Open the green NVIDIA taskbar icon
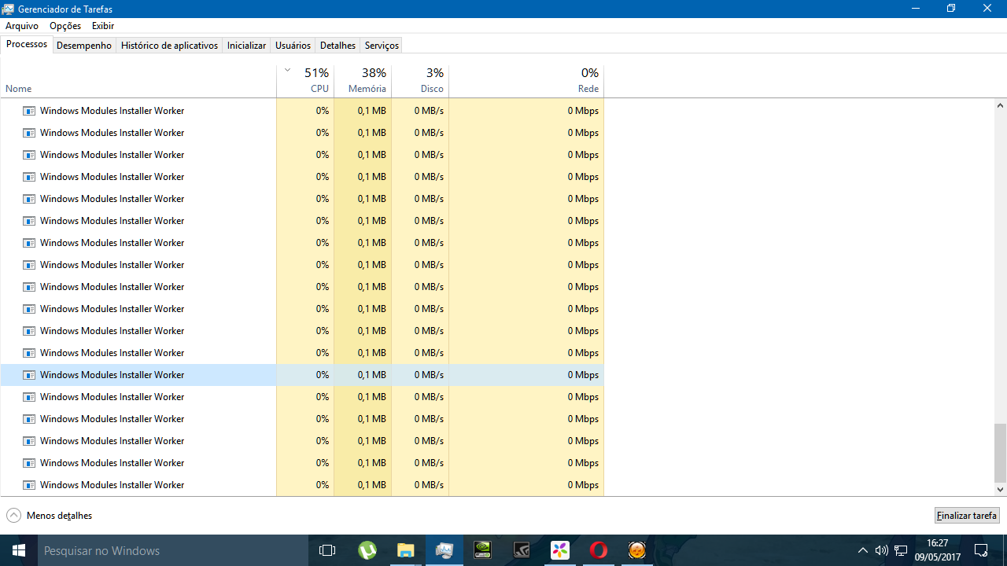The width and height of the screenshot is (1007, 566). [x=482, y=550]
